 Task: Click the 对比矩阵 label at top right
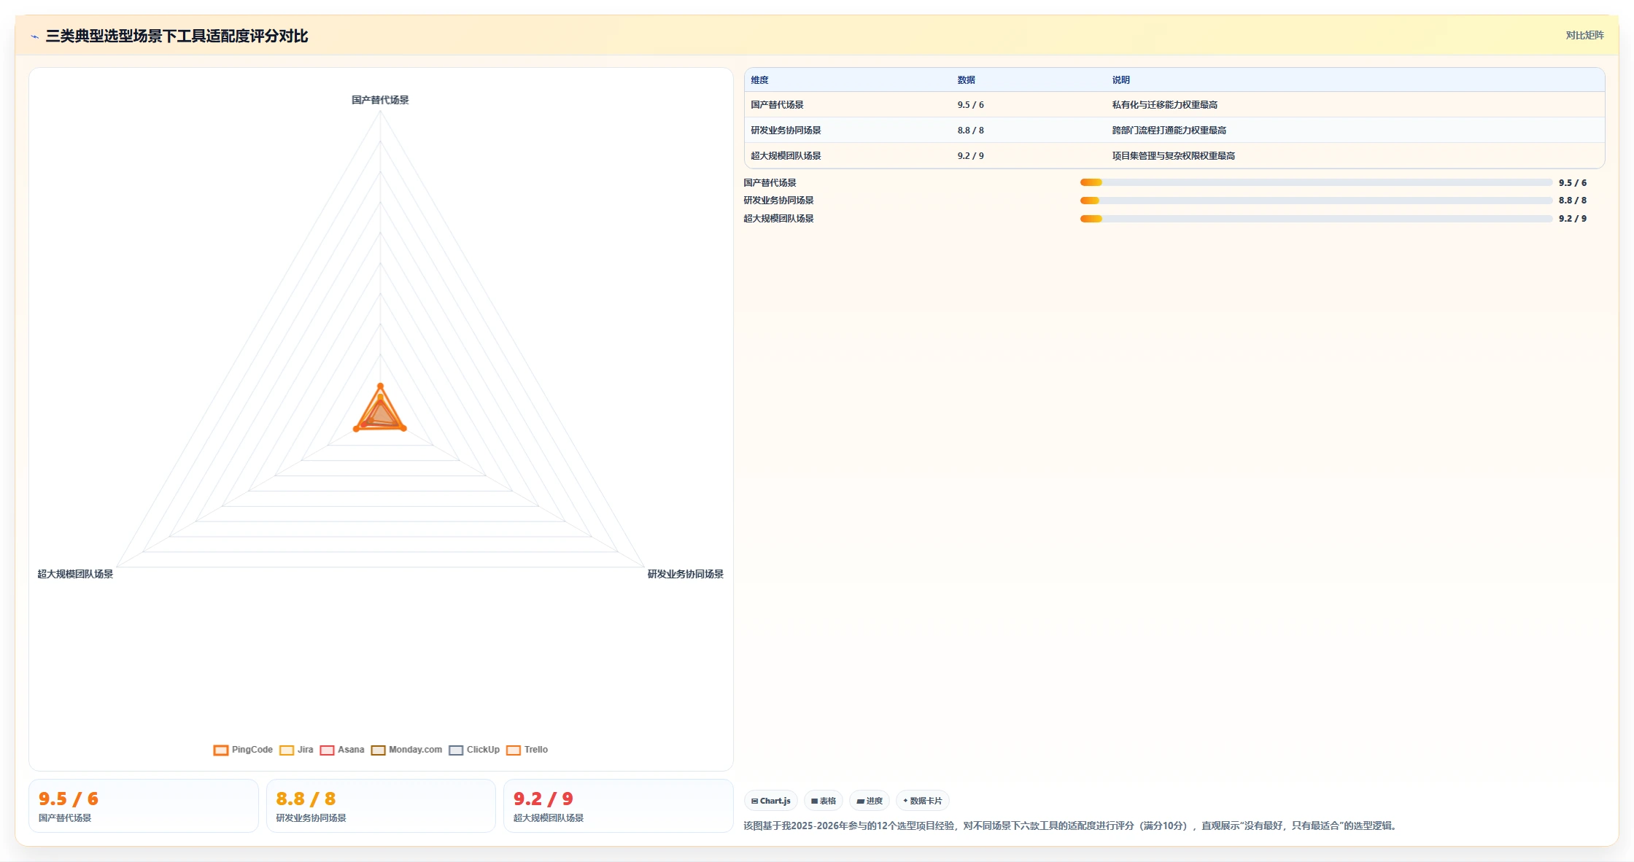pos(1584,35)
